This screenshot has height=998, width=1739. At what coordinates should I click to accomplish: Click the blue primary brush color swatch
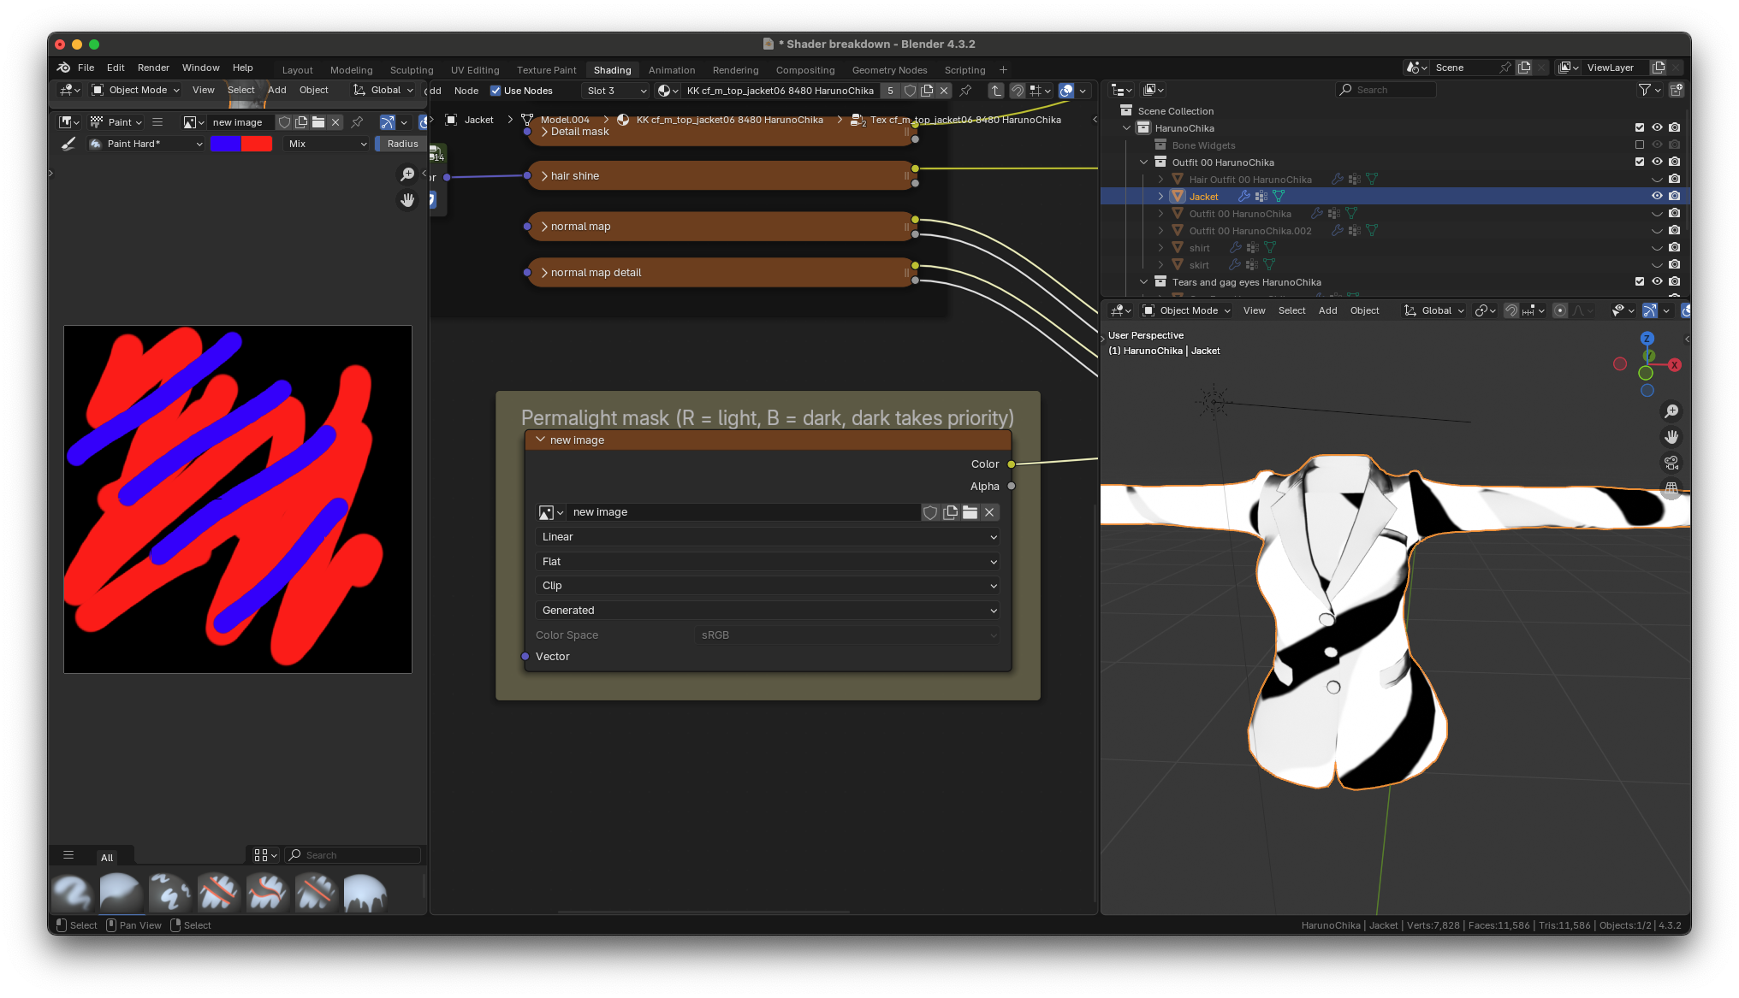pos(226,144)
